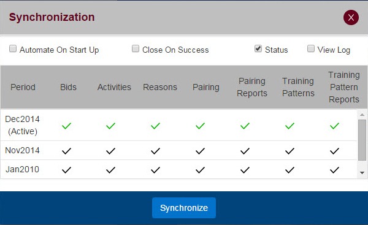The width and height of the screenshot is (368, 225).
Task: Enable the View Log checkbox
Action: pyautogui.click(x=311, y=49)
